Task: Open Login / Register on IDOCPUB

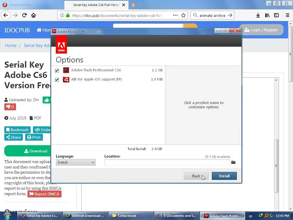Action: 261,30
